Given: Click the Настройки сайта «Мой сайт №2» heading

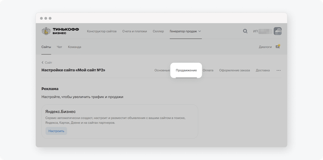Looking at the screenshot, I should pyautogui.click(x=73, y=70).
